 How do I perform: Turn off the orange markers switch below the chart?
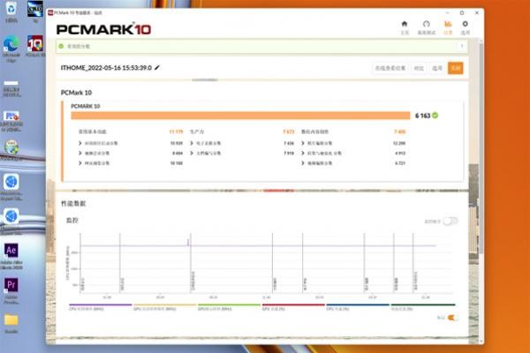(452, 318)
